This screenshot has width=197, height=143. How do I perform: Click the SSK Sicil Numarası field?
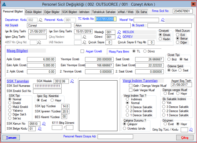point(47,86)
